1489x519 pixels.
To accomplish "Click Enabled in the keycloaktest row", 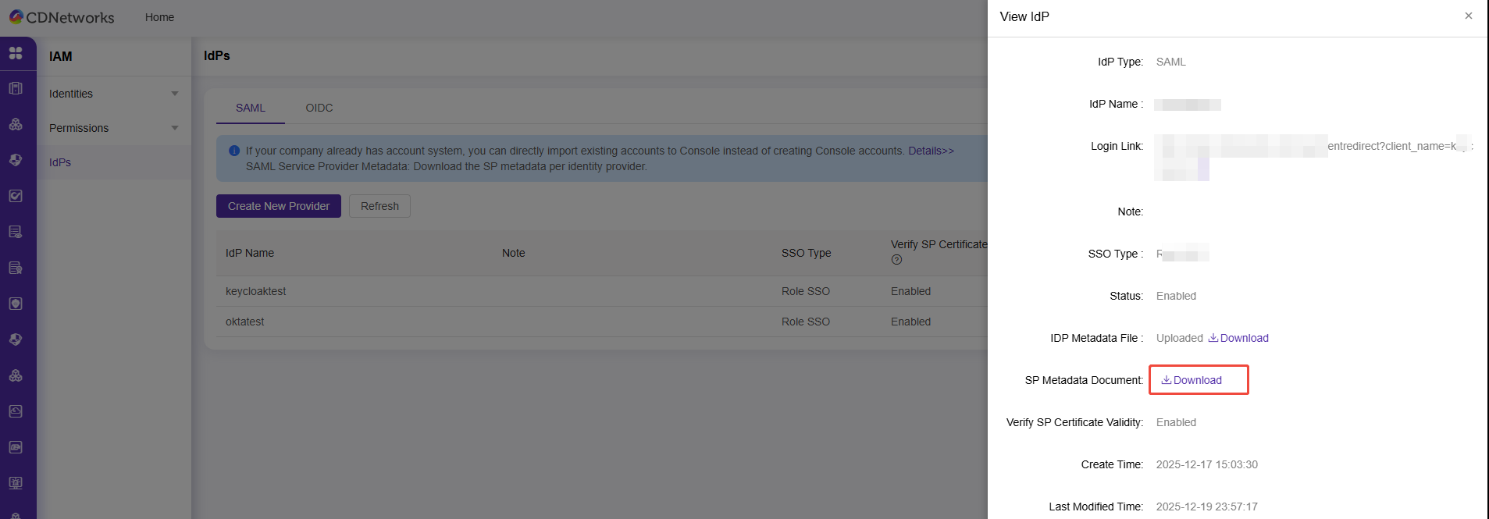I will [910, 291].
